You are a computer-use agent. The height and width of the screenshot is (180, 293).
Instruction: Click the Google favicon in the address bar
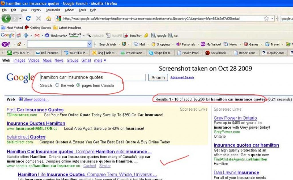tap(59, 19)
